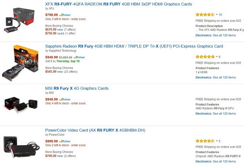Click the Prime badge beside $899.99
This screenshot has height=168, width=244.
click(x=65, y=141)
